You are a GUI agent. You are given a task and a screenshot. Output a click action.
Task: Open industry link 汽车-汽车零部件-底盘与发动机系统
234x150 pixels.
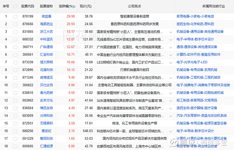pos(202,115)
